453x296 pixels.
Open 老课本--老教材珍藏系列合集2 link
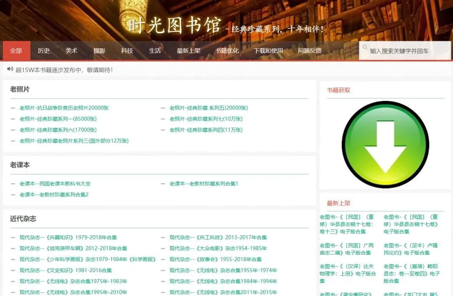click(54, 195)
